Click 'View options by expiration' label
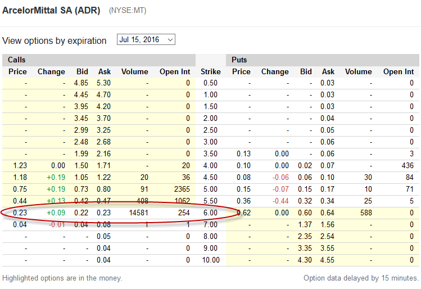This screenshot has height=289, width=421. [x=54, y=41]
